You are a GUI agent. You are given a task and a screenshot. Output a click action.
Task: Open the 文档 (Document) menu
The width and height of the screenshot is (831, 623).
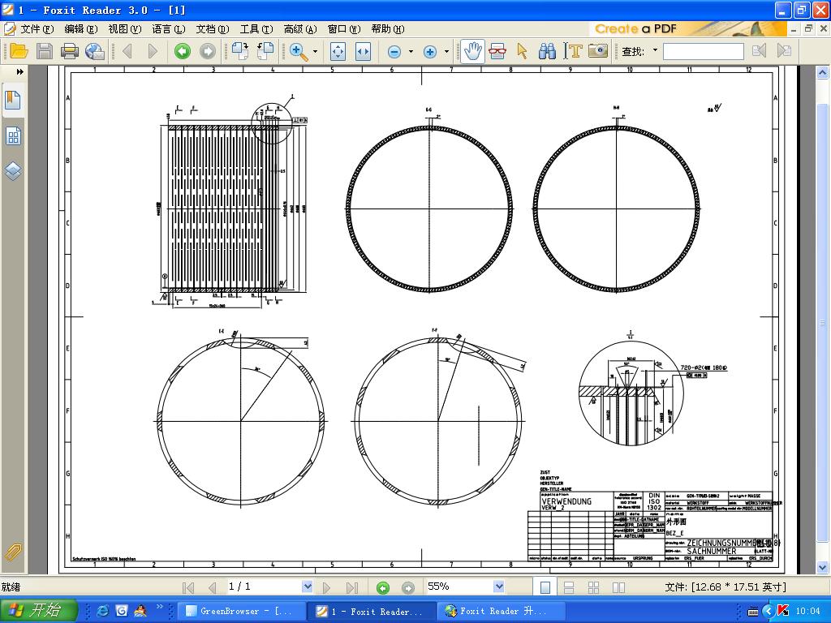click(x=212, y=29)
